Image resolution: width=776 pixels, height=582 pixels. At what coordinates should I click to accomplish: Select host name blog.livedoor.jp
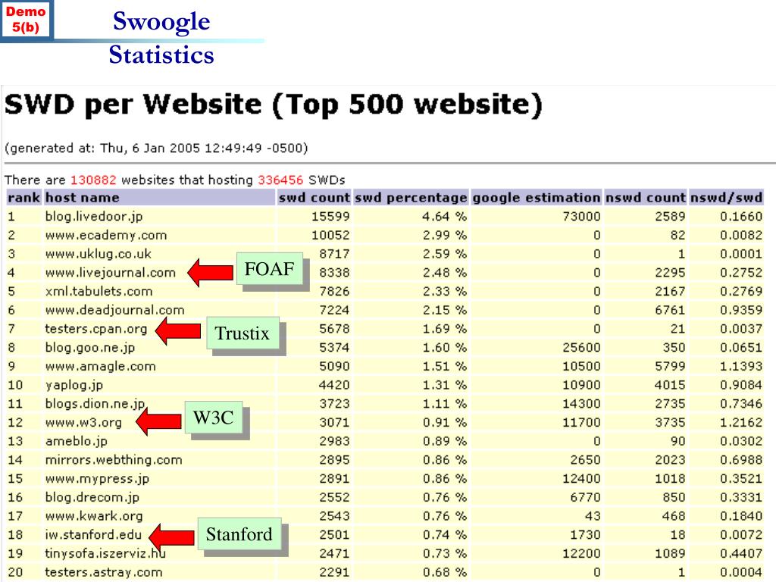point(94,216)
